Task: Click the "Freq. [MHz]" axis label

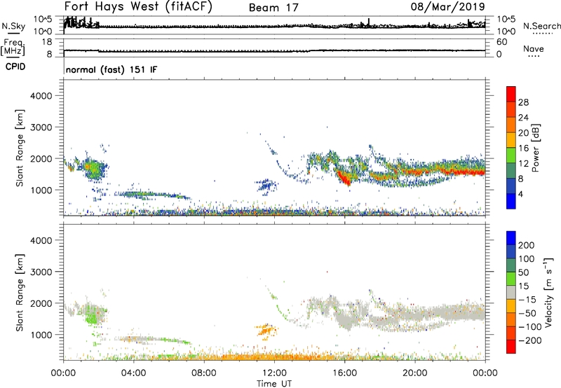Action: pyautogui.click(x=13, y=47)
